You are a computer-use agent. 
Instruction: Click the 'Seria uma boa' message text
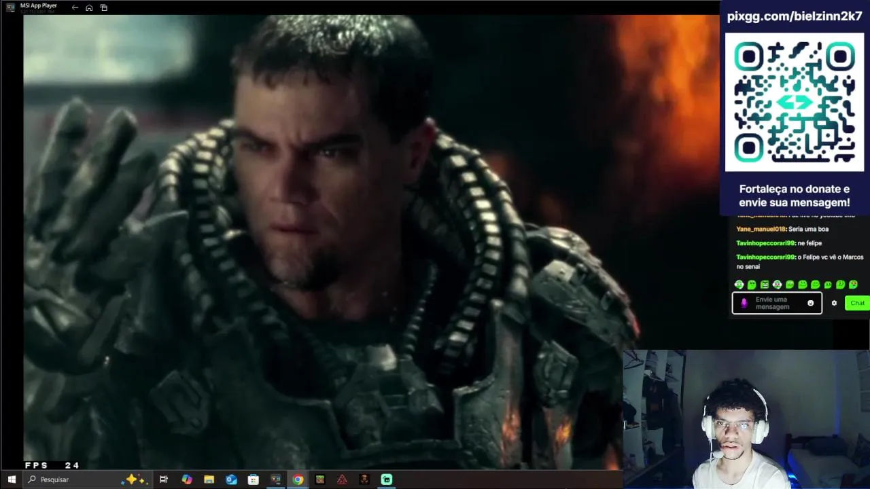click(808, 229)
